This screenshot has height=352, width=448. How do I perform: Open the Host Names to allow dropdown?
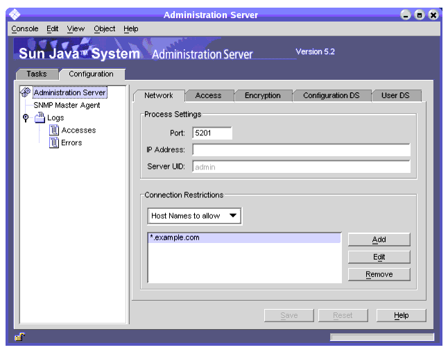[x=194, y=216]
